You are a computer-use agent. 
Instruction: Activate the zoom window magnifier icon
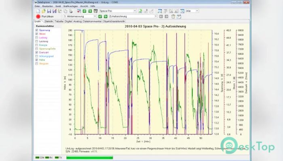tap(160, 11)
